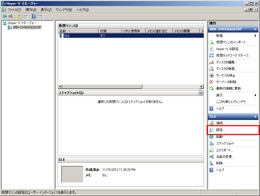Sort by the CPU 使用率 column header
The image size is (260, 196).
[134, 31]
